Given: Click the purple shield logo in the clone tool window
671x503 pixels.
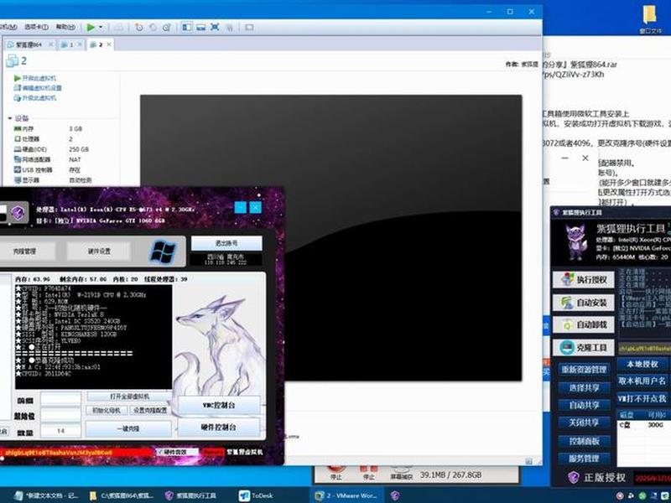Looking at the screenshot, I should 18,213.
